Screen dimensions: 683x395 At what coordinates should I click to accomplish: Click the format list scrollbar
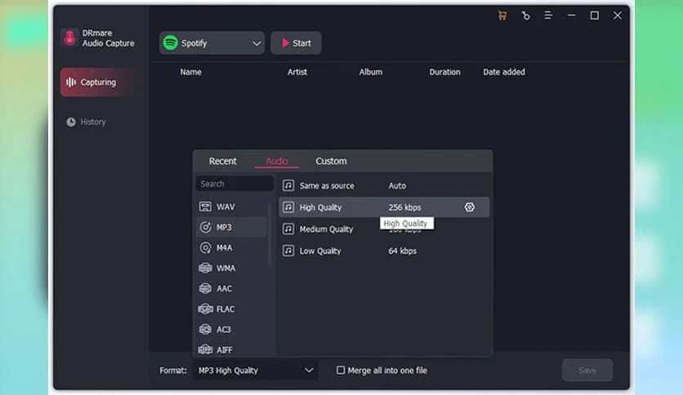click(x=270, y=234)
